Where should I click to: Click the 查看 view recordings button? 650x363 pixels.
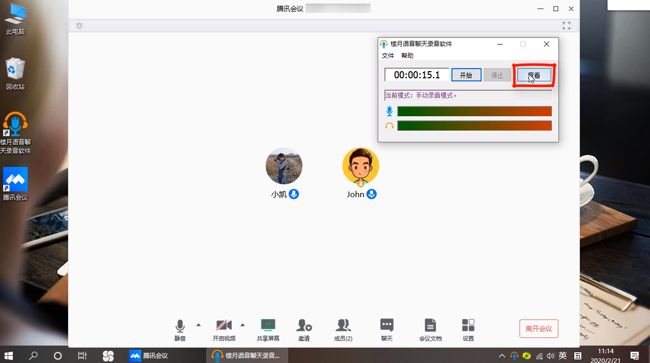pos(534,75)
